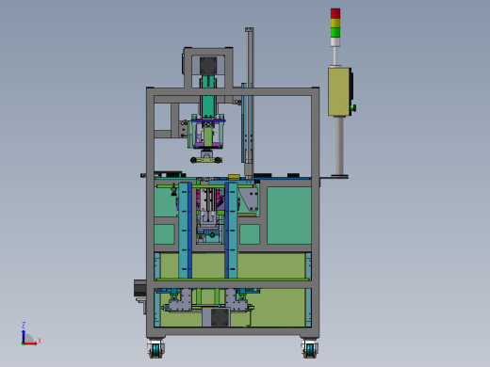Click the X axis of the orientation triad
This screenshot has width=490, height=367.
pyautogui.click(x=31, y=343)
